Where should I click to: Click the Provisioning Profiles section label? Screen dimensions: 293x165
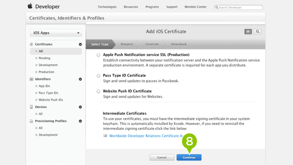tap(51, 121)
